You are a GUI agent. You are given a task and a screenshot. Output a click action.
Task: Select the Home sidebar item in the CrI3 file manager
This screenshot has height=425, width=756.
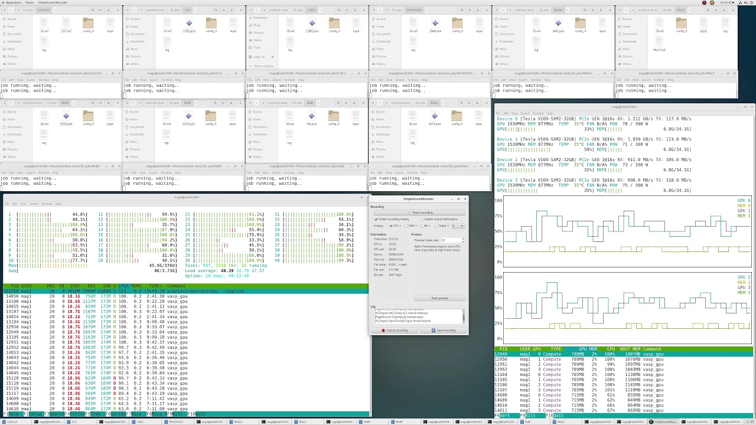tap(134, 27)
